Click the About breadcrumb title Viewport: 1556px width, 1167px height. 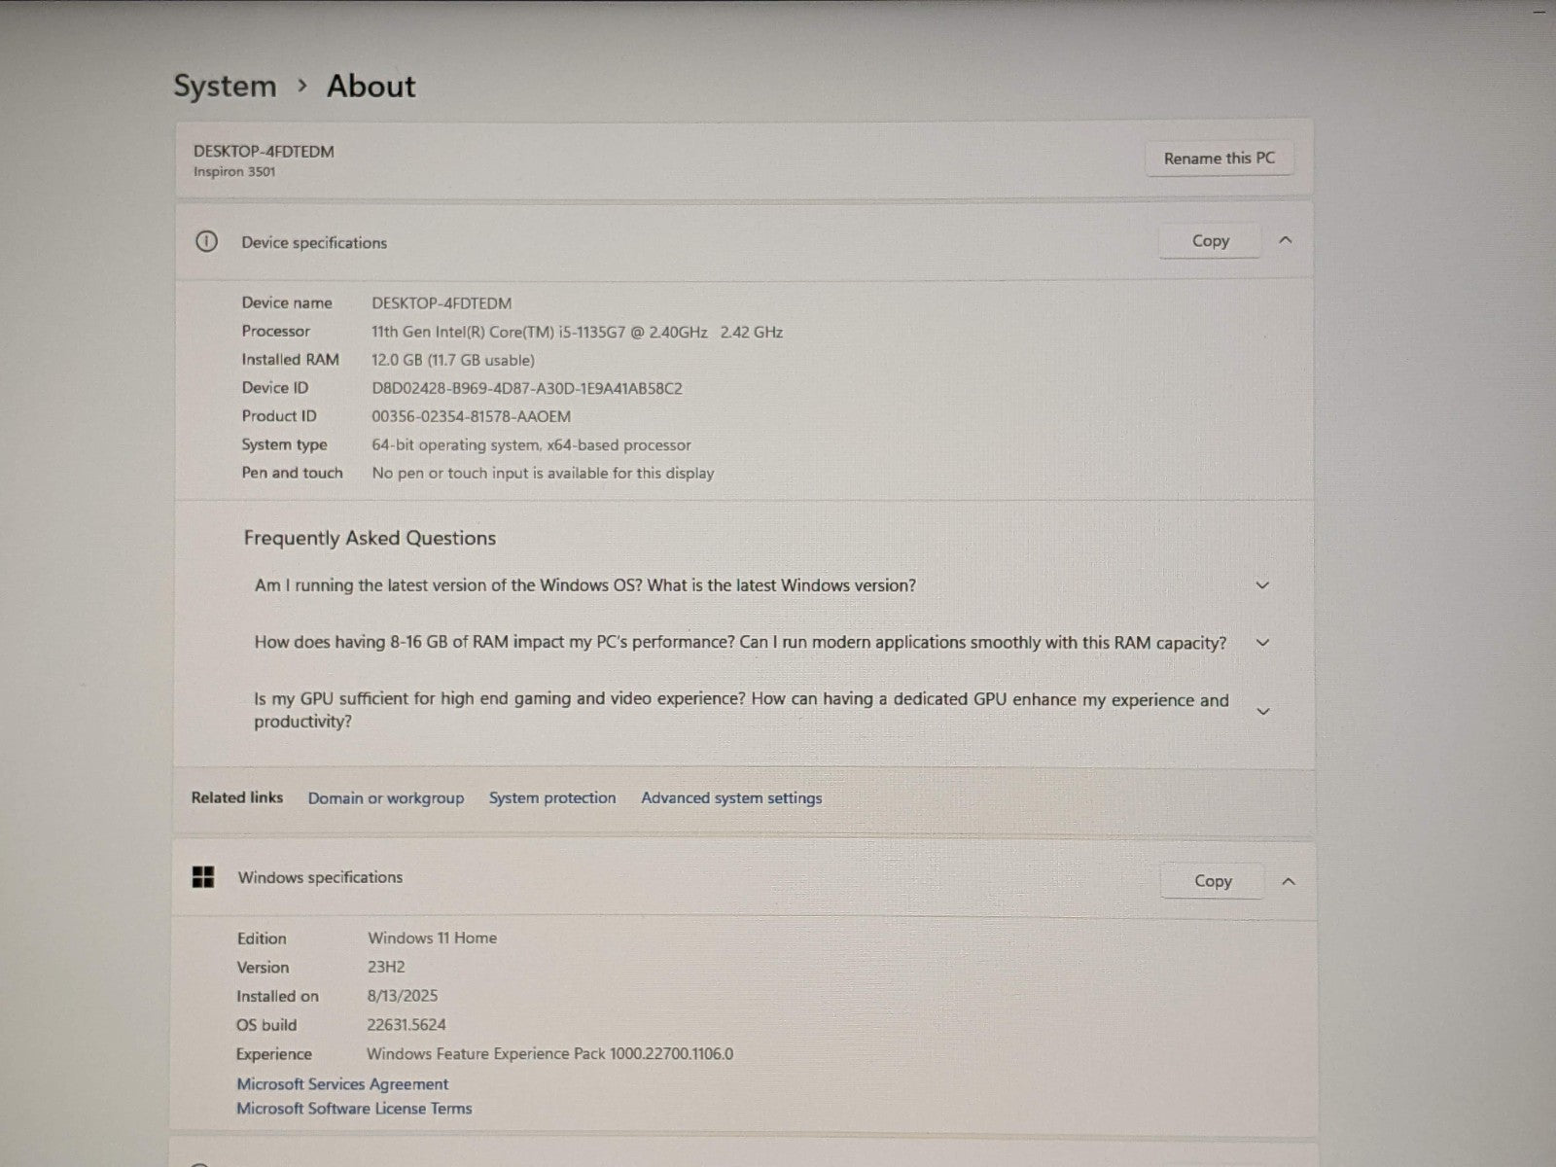point(371,86)
